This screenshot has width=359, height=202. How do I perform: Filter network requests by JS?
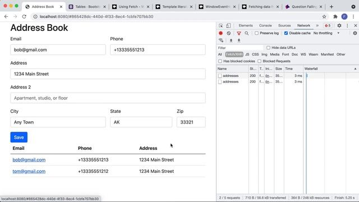pos(247,54)
